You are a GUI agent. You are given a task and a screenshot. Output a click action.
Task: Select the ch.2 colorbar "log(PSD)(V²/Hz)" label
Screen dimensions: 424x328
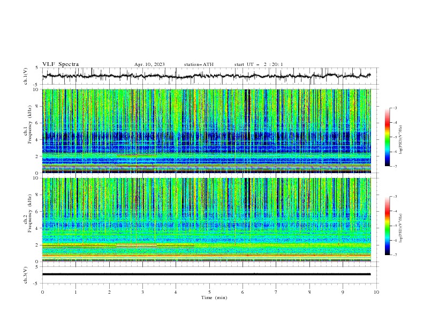(401, 228)
